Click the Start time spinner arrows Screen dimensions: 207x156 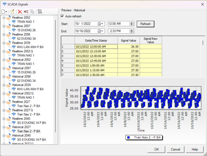pos(131,24)
